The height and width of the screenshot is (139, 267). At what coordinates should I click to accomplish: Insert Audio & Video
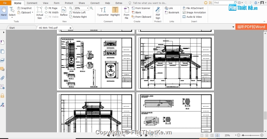coord(192,17)
